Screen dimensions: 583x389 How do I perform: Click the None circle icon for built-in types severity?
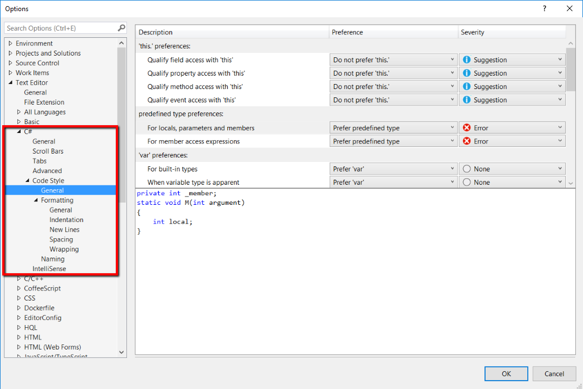coord(466,169)
